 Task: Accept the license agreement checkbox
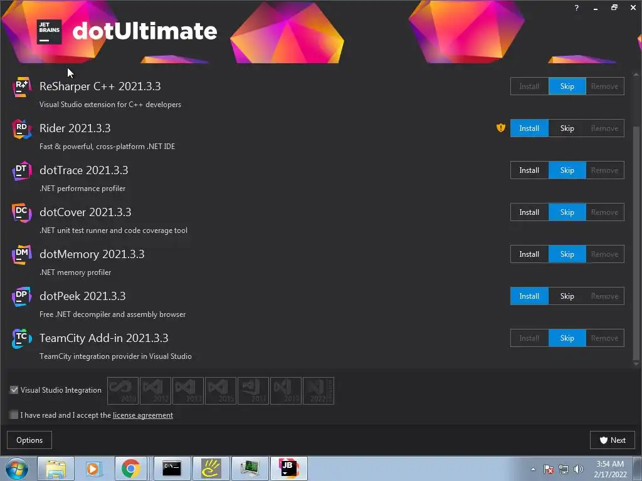(x=14, y=415)
